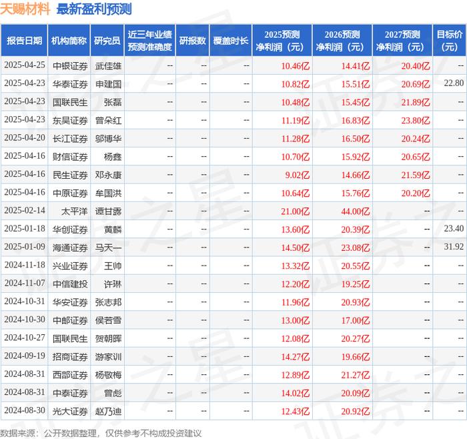Select the 2027预测净利润 column header
The image size is (467, 439).
click(402, 41)
